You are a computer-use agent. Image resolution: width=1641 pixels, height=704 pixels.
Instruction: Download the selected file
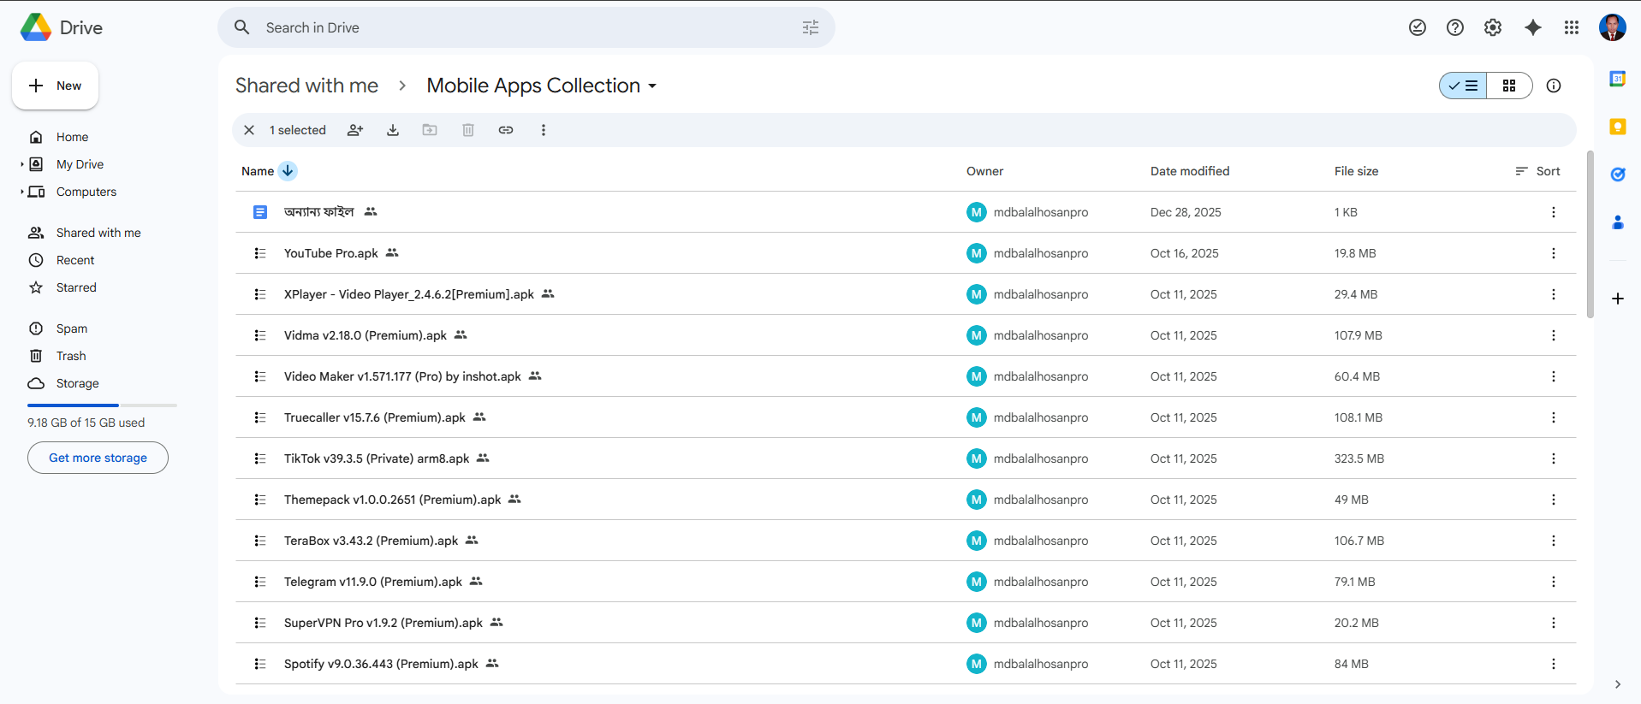393,130
